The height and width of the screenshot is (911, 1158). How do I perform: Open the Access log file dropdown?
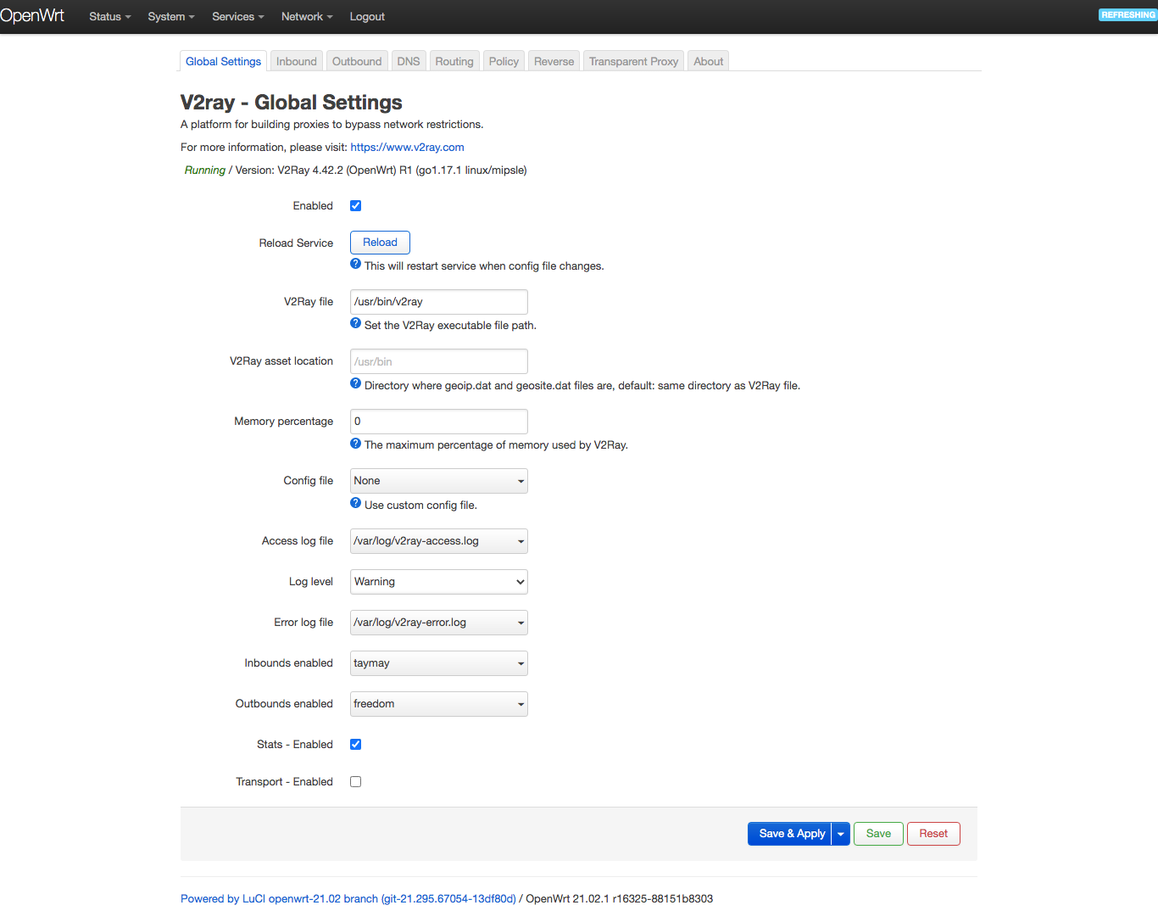pos(439,541)
